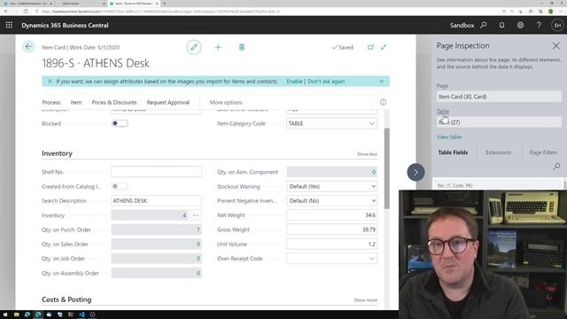567x319 pixels.
Task: Search table fields magnifier icon
Action: click(x=556, y=167)
